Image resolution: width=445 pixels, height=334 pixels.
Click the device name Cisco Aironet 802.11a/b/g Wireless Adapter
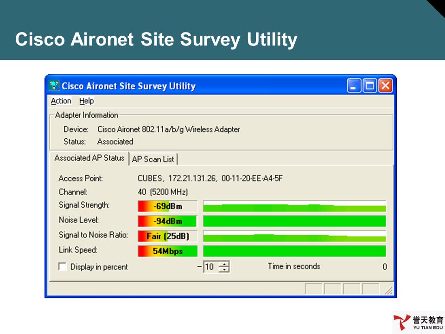click(169, 129)
